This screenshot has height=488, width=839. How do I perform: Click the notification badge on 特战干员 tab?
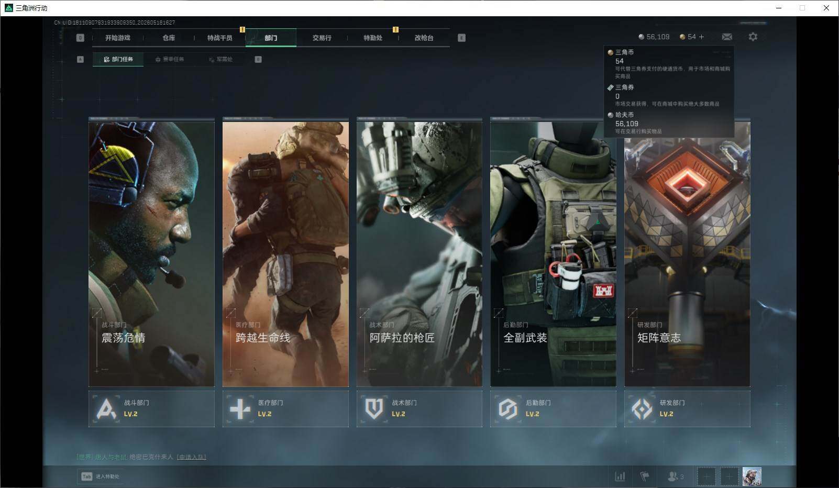coord(242,29)
